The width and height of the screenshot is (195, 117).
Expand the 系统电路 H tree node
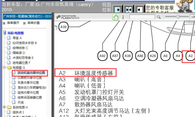point(4,107)
